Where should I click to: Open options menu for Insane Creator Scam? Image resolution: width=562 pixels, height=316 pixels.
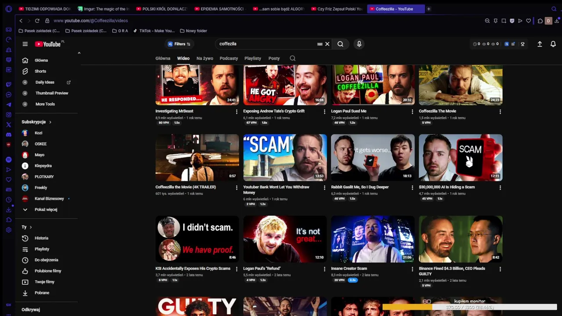click(412, 269)
